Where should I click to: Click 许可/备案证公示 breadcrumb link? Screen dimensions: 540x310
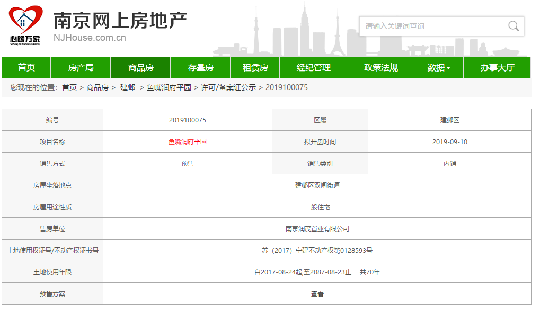click(x=228, y=87)
